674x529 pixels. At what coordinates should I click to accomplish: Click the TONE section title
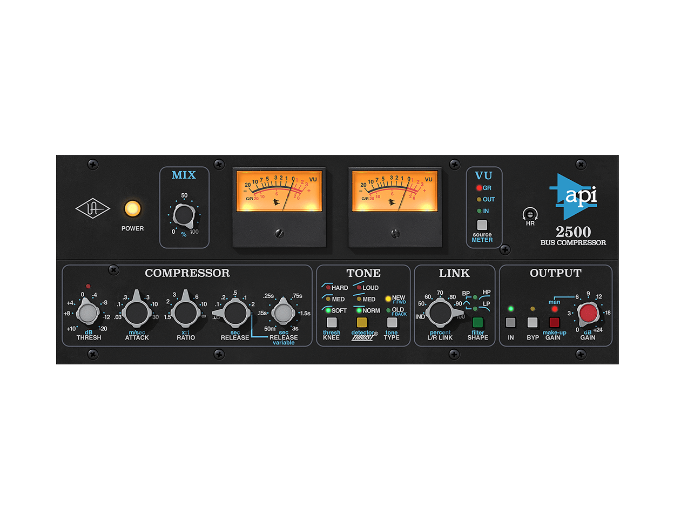tap(363, 273)
